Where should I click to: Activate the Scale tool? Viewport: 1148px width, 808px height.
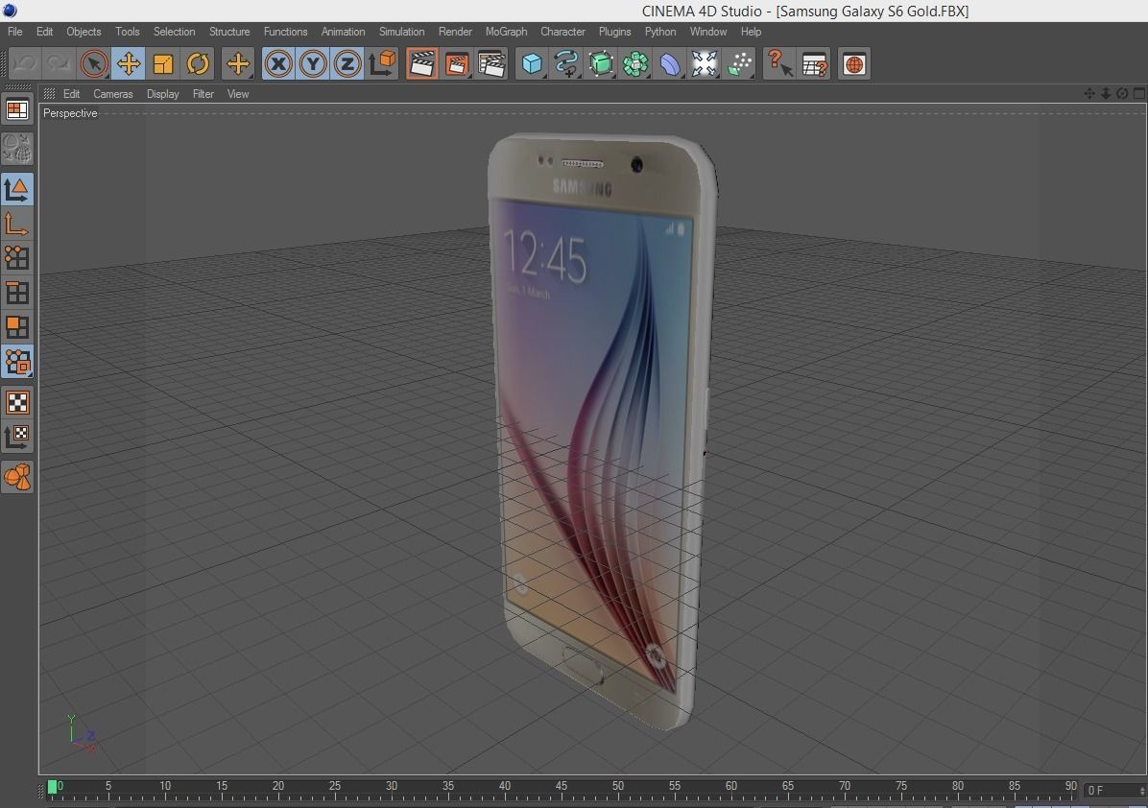tap(162, 63)
